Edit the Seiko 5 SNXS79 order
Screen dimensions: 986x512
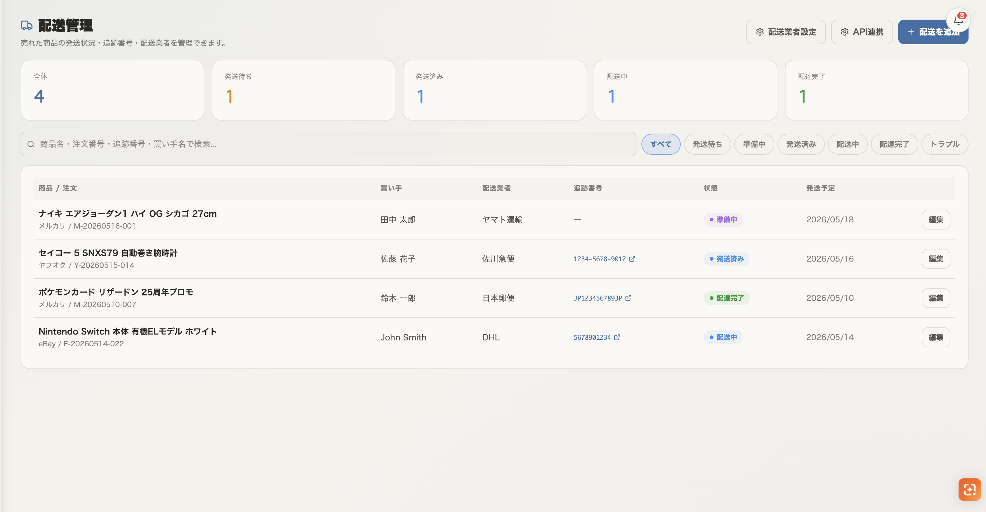pos(936,259)
